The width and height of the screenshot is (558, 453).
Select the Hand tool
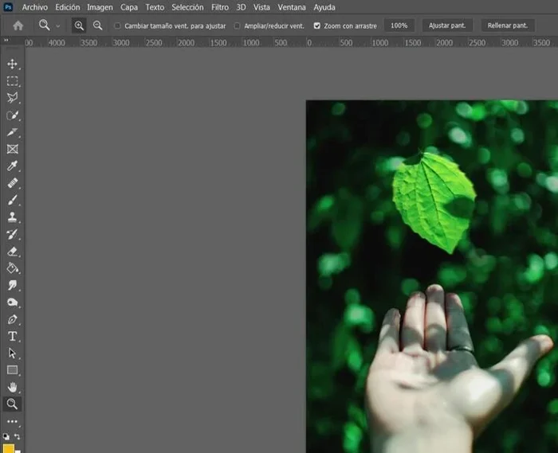12,387
